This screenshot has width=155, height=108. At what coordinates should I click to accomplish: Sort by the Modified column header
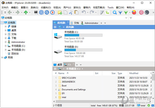[x=139, y=73]
